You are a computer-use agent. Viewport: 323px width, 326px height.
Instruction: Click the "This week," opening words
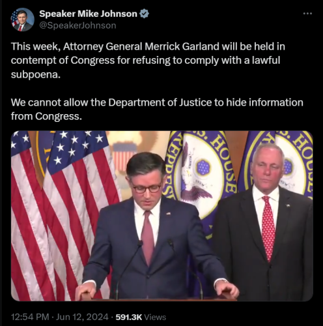click(36, 47)
